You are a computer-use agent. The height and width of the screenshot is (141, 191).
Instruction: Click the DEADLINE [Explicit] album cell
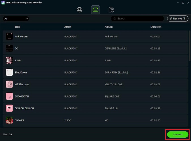pyautogui.click(x=115, y=48)
